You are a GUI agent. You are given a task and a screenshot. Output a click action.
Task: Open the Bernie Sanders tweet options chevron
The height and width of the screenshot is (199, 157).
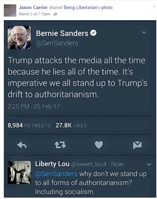(144, 32)
